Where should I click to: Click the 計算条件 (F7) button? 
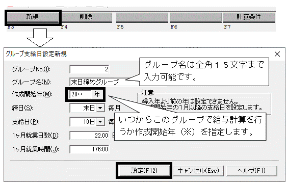click(x=249, y=17)
